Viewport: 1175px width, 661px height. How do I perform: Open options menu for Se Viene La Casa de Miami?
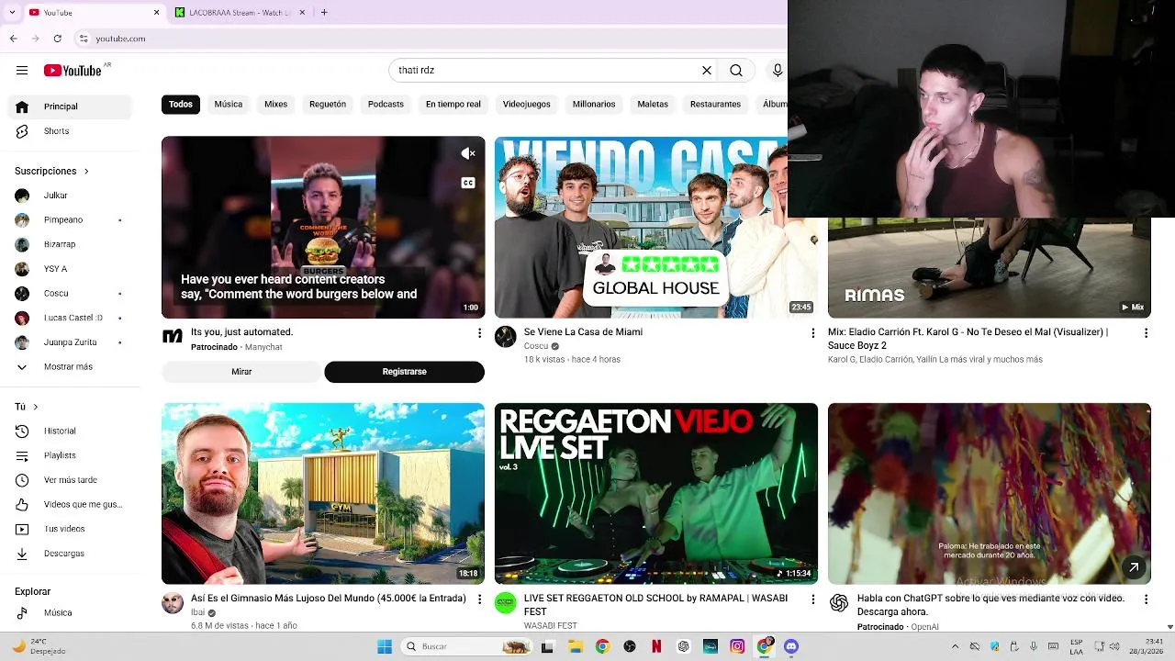(x=812, y=333)
